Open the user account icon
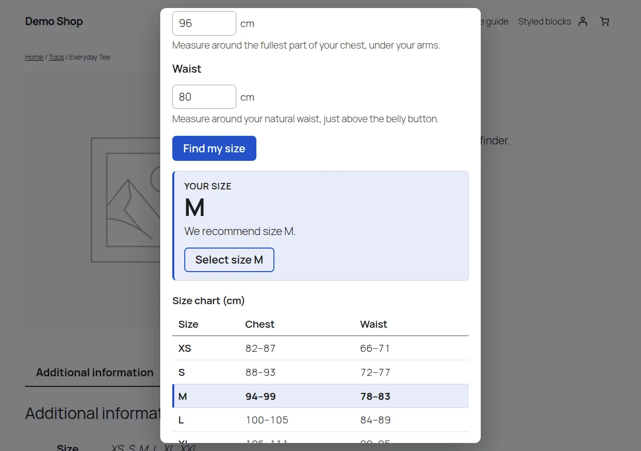641x451 pixels. 582,22
